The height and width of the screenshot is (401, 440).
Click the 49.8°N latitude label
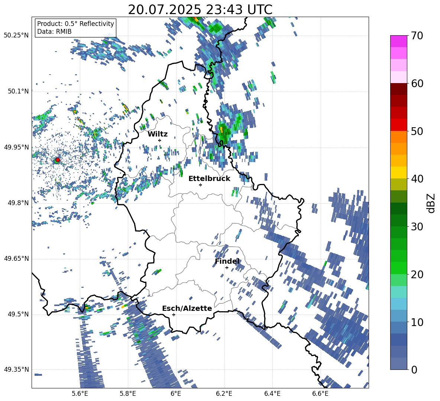click(x=18, y=203)
